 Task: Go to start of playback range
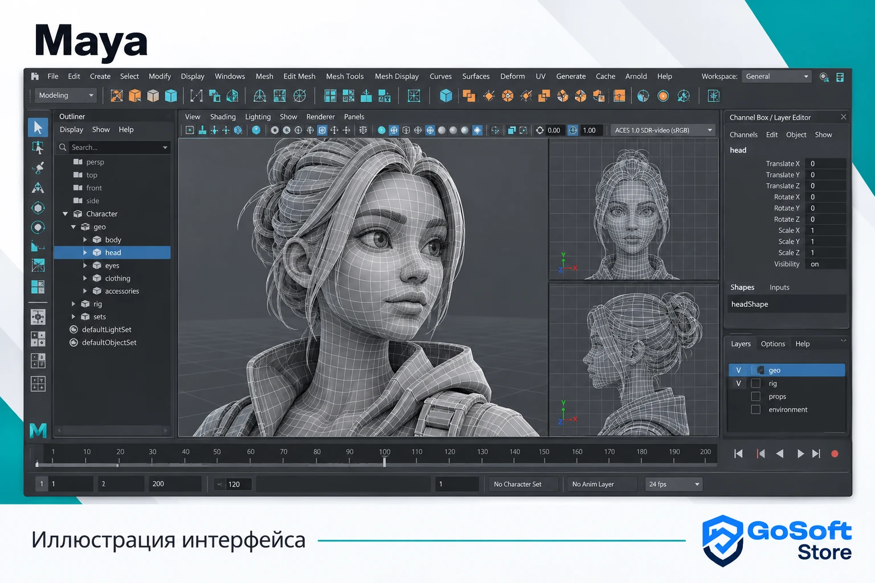coord(738,454)
